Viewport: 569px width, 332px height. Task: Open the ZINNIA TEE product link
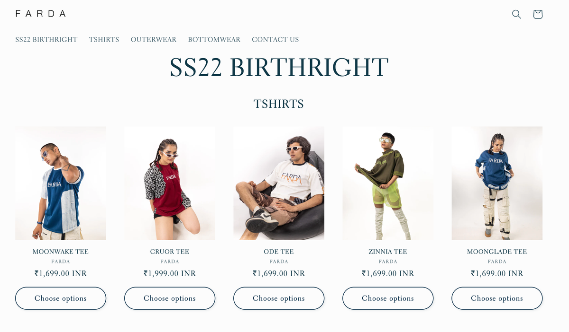387,252
